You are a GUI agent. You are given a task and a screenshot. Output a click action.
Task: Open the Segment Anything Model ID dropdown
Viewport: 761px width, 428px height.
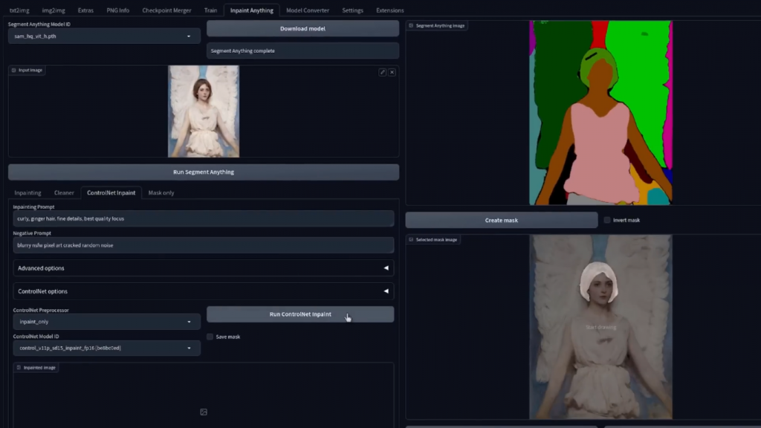coord(104,36)
